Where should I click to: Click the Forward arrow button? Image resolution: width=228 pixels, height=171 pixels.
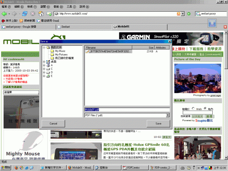pyautogui.click(x=14, y=14)
